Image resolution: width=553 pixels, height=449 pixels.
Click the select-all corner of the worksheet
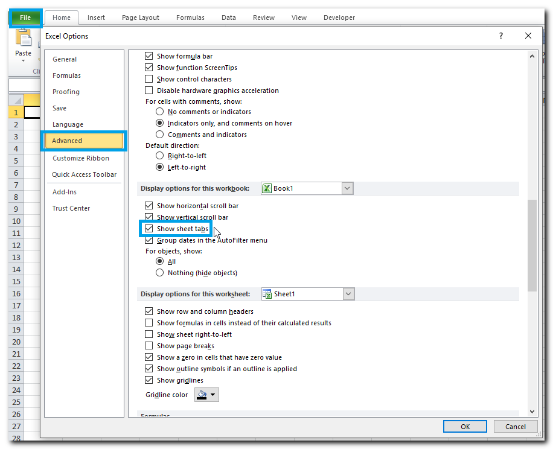[x=16, y=100]
